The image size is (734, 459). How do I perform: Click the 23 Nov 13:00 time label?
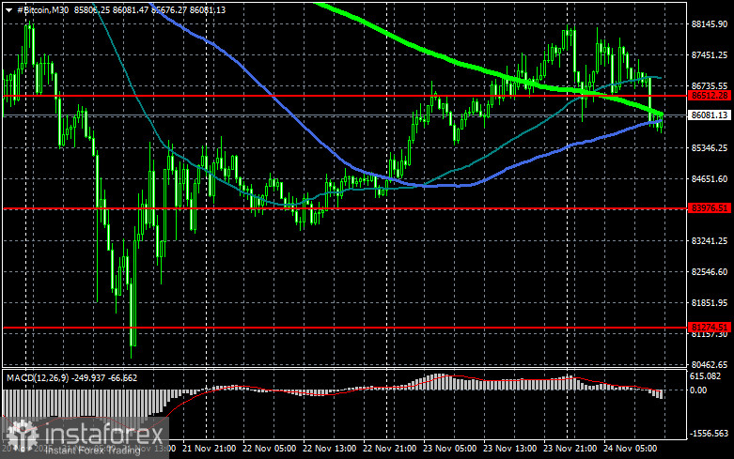coord(509,449)
